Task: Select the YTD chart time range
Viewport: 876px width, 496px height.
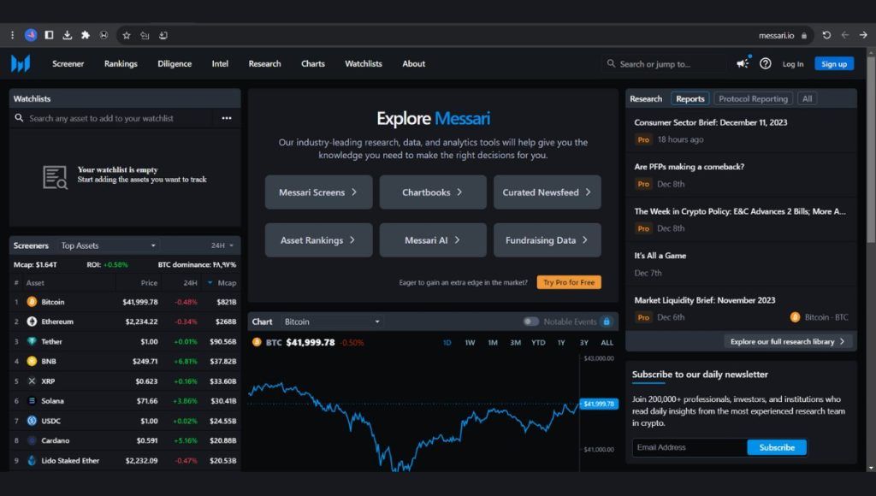Action: tap(538, 342)
